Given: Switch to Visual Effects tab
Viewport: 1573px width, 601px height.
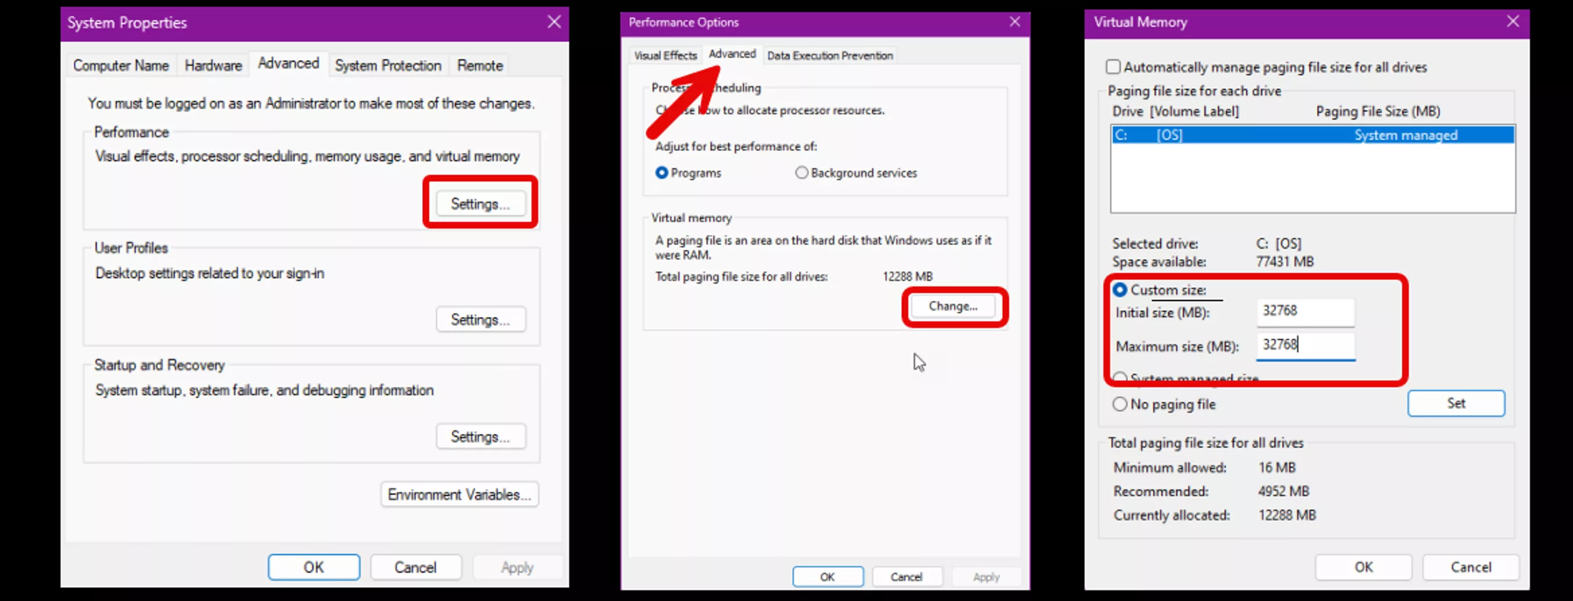Looking at the screenshot, I should 665,56.
